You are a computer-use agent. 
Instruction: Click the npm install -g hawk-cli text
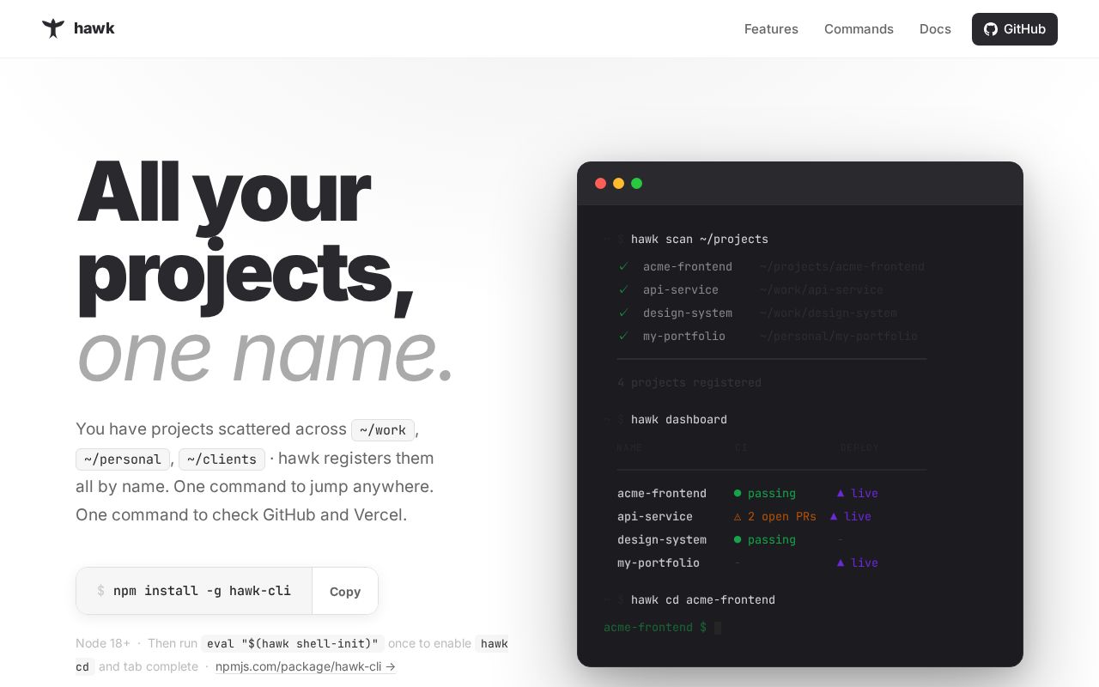[202, 591]
